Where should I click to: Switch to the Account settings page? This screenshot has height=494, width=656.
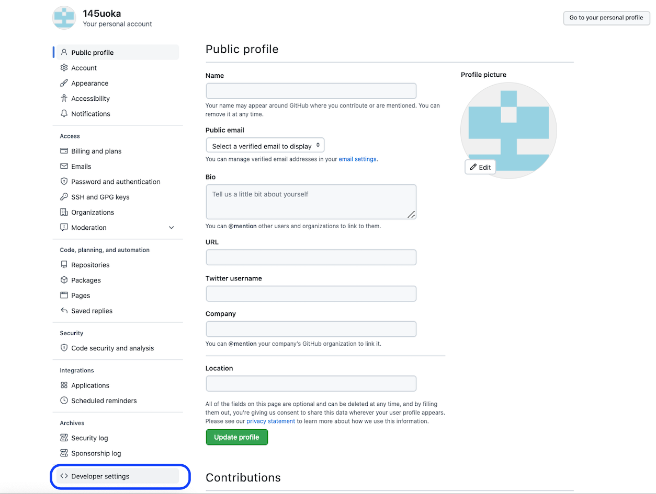(x=87, y=67)
